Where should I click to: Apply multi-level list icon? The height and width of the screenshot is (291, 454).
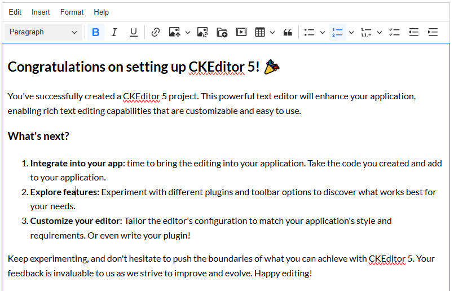[x=366, y=32]
